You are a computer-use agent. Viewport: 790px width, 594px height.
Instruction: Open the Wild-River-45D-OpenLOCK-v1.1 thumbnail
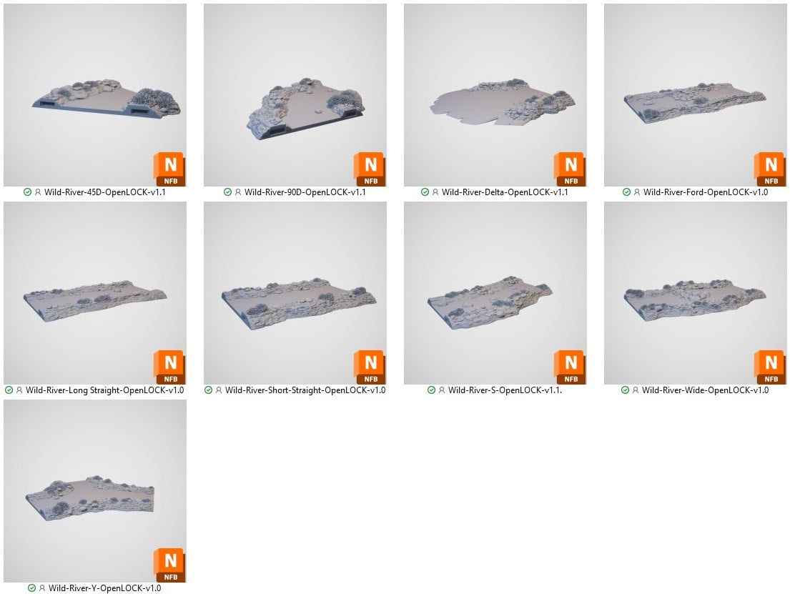[94, 95]
